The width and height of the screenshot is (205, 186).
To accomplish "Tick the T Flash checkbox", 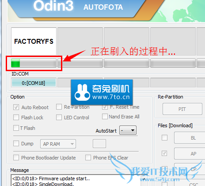I will [16, 128].
